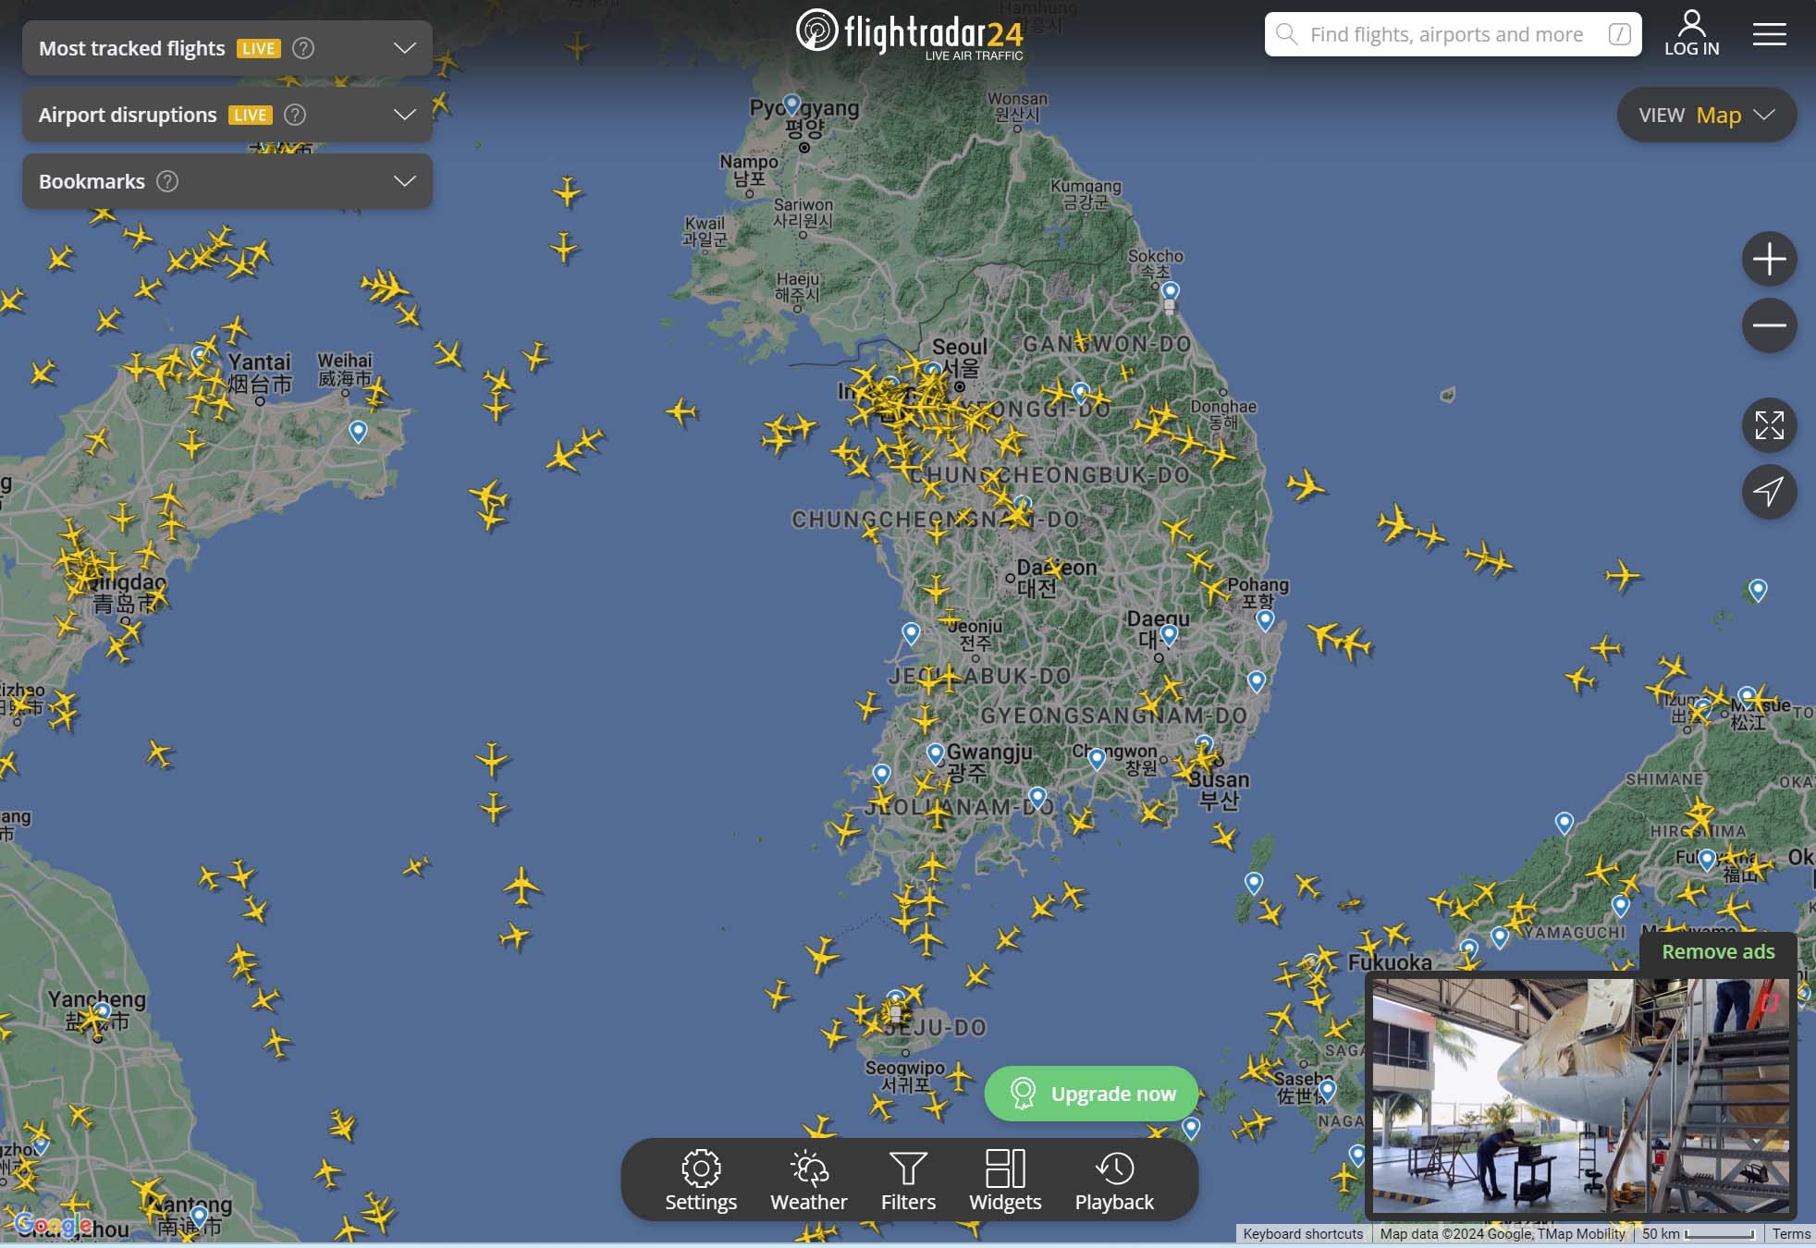
Task: Open the Playback history tool
Action: pos(1114,1180)
